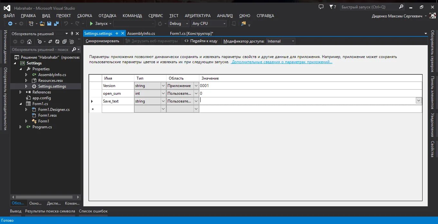Click right arrow of Solution Explorer scrollbar
This screenshot has height=224, width=438.
[78, 197]
